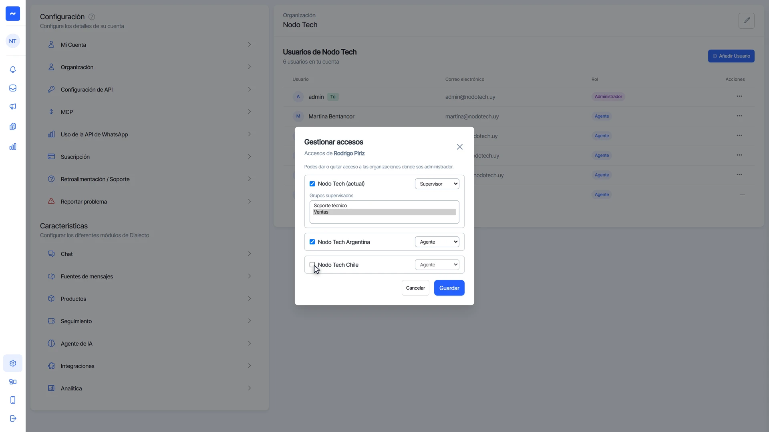Open analytics bar chart sidebar icon
Viewport: 769px width, 432px height.
tap(13, 146)
